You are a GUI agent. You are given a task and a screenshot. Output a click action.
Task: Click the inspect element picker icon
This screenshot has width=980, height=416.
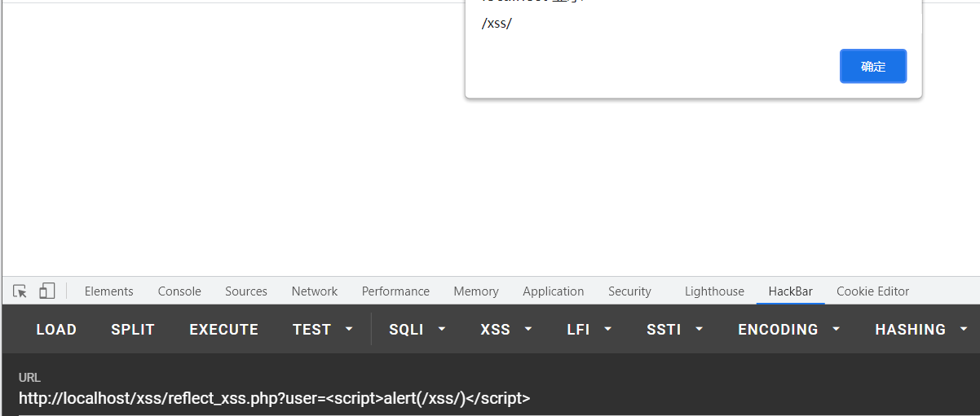point(20,291)
